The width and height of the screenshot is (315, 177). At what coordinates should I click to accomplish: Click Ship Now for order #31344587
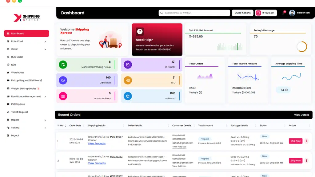(x=296, y=141)
